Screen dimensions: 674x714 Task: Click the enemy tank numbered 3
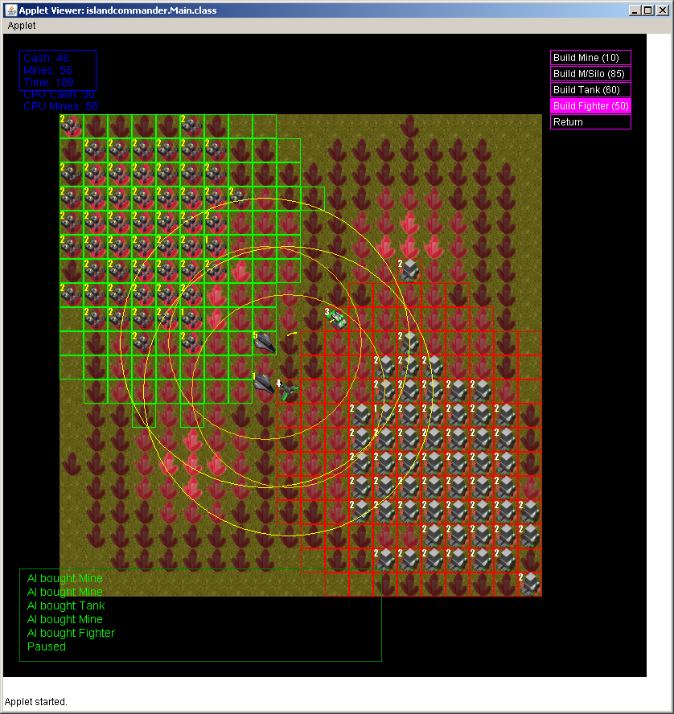click(x=338, y=318)
